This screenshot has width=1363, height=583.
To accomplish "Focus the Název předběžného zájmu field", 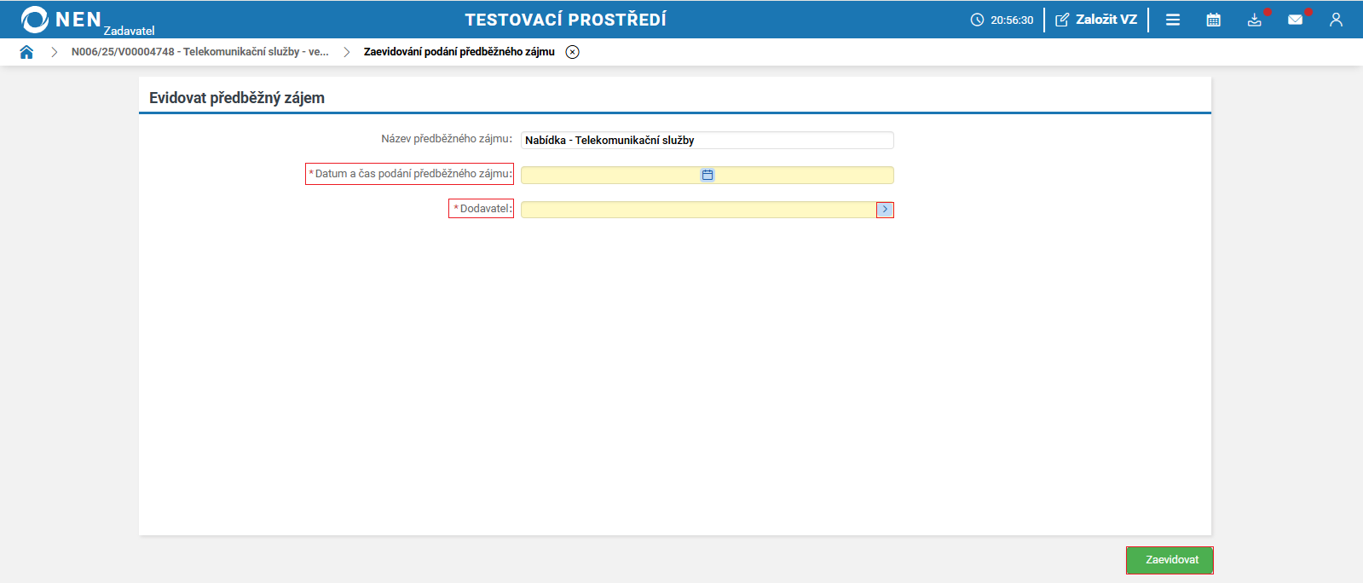I will click(x=707, y=140).
